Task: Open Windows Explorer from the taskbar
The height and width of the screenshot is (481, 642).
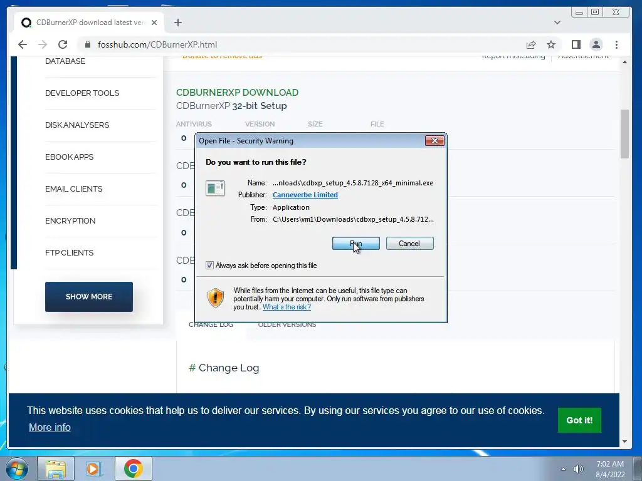Action: pyautogui.click(x=56, y=468)
